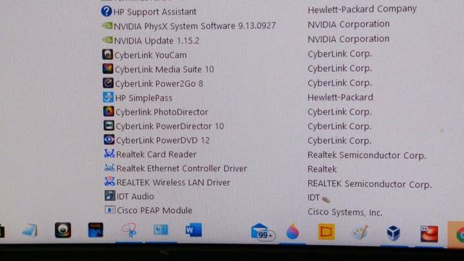This screenshot has width=464, height=261.
Task: Select the CyberLink Power2Go 8 name
Action: click(x=159, y=84)
